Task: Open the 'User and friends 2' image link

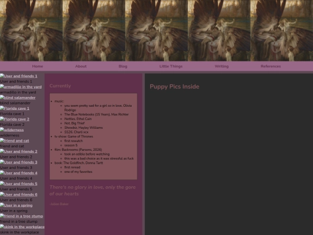Action: [19, 151]
